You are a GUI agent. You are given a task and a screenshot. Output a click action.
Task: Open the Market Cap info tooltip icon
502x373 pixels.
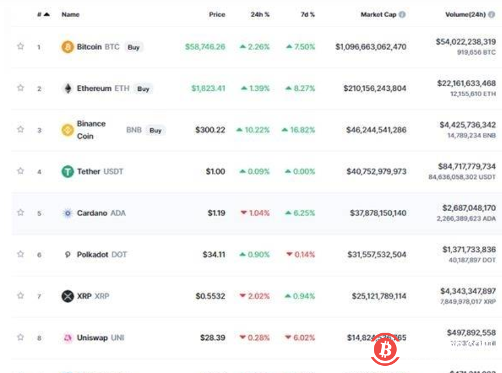(402, 14)
